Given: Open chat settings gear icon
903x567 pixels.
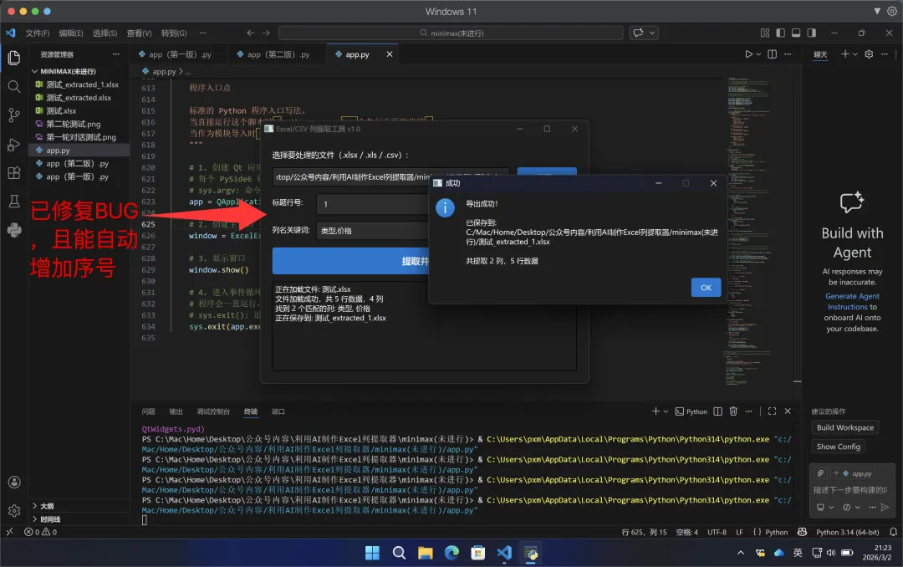Looking at the screenshot, I should (x=869, y=54).
